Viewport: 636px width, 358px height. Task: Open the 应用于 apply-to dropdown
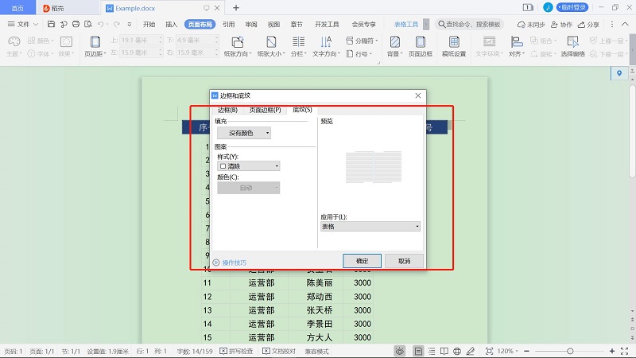pyautogui.click(x=370, y=227)
